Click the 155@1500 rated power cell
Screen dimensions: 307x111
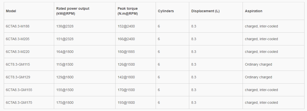coord(65,90)
